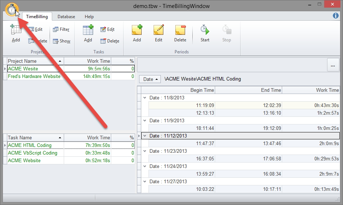Click the blue info icon

click(336, 16)
